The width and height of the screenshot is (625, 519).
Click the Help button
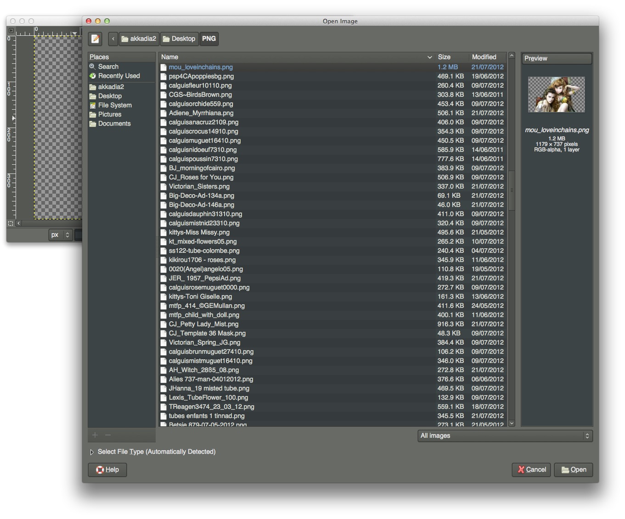pyautogui.click(x=107, y=470)
